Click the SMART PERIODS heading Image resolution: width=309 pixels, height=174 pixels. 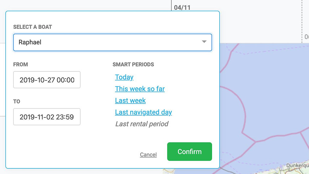[133, 64]
